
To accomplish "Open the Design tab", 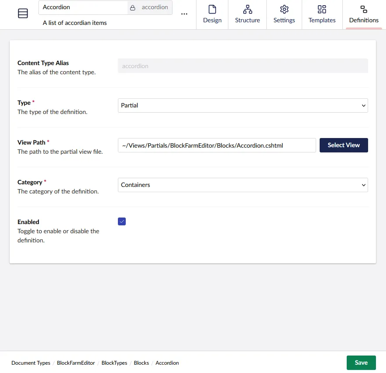I will [212, 14].
